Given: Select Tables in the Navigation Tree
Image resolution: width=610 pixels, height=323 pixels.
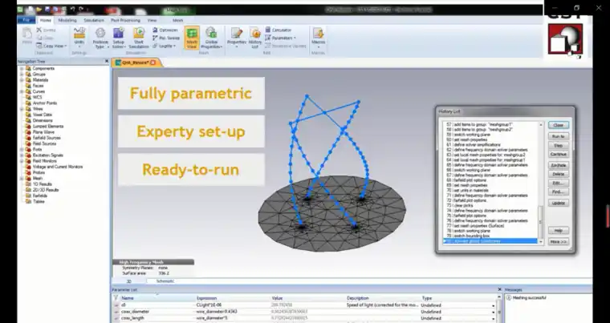Looking at the screenshot, I should pos(39,202).
